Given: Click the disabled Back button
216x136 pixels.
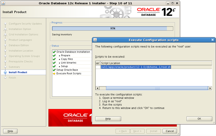Looking at the screenshot, I should click(x=123, y=131).
